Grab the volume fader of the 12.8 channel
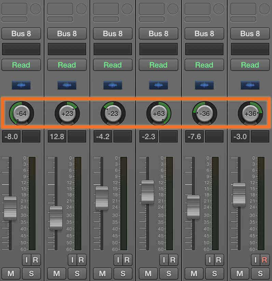The width and height of the screenshot is (272, 281). (x=56, y=218)
